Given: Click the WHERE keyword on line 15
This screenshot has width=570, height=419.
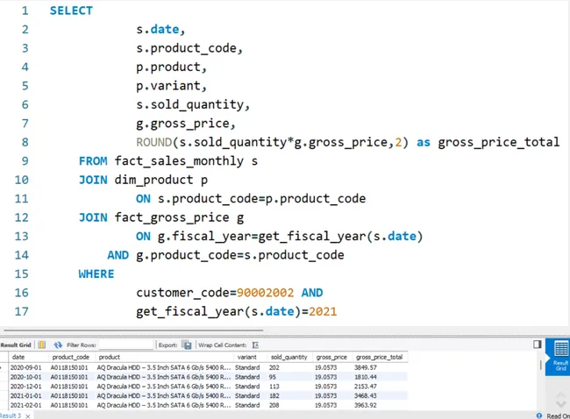Looking at the screenshot, I should pos(96,273).
